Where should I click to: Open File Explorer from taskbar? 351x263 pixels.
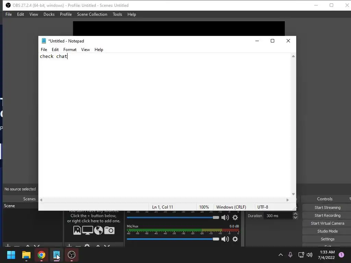[26, 255]
